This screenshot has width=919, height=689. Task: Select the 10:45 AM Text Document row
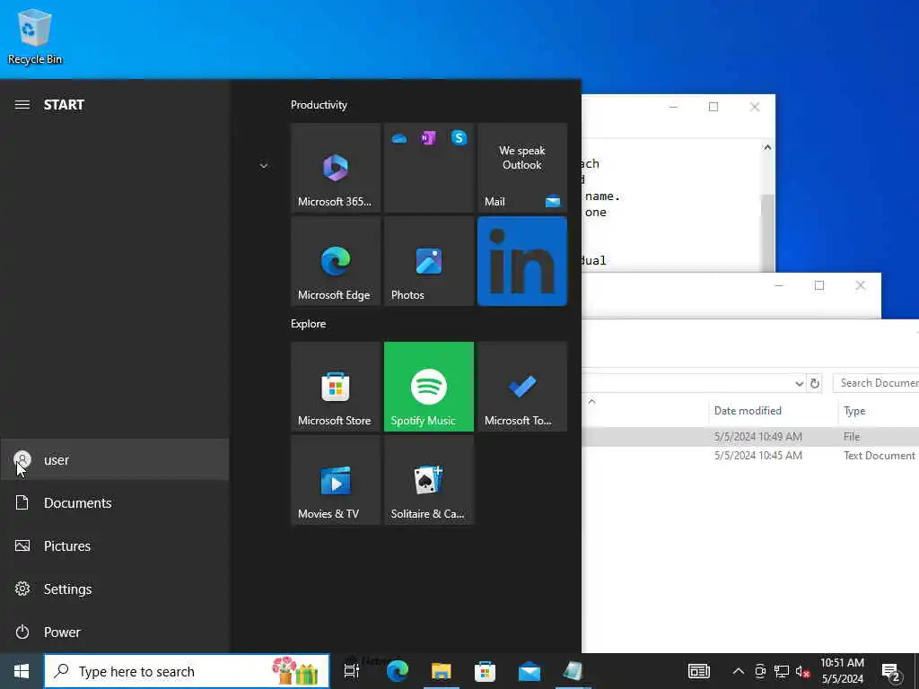(750, 456)
